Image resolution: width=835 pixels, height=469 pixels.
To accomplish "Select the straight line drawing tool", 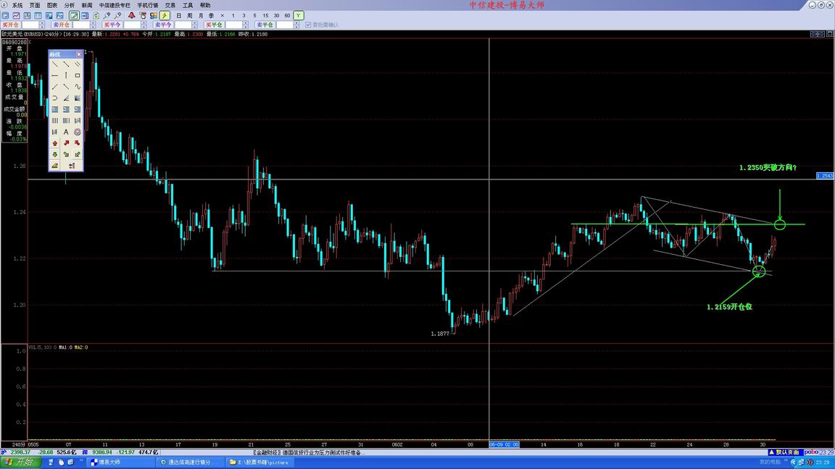I will point(55,64).
